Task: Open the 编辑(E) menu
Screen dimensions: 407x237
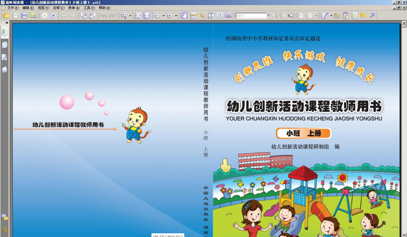Action: point(28,8)
